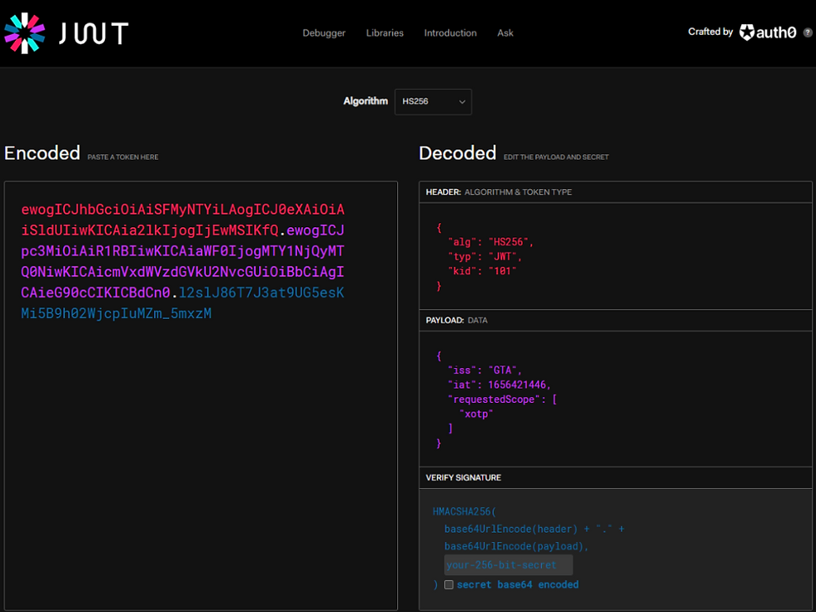Image resolution: width=816 pixels, height=612 pixels.
Task: Click the auth0 shield logo
Action: pos(747,32)
